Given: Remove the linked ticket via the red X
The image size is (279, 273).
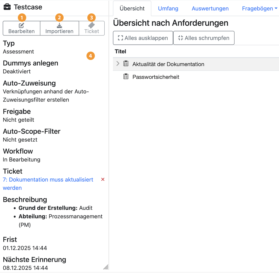Looking at the screenshot, I should pos(103,179).
